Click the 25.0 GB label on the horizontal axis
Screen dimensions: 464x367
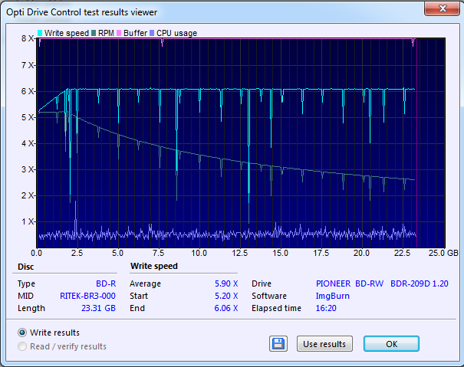point(443,253)
